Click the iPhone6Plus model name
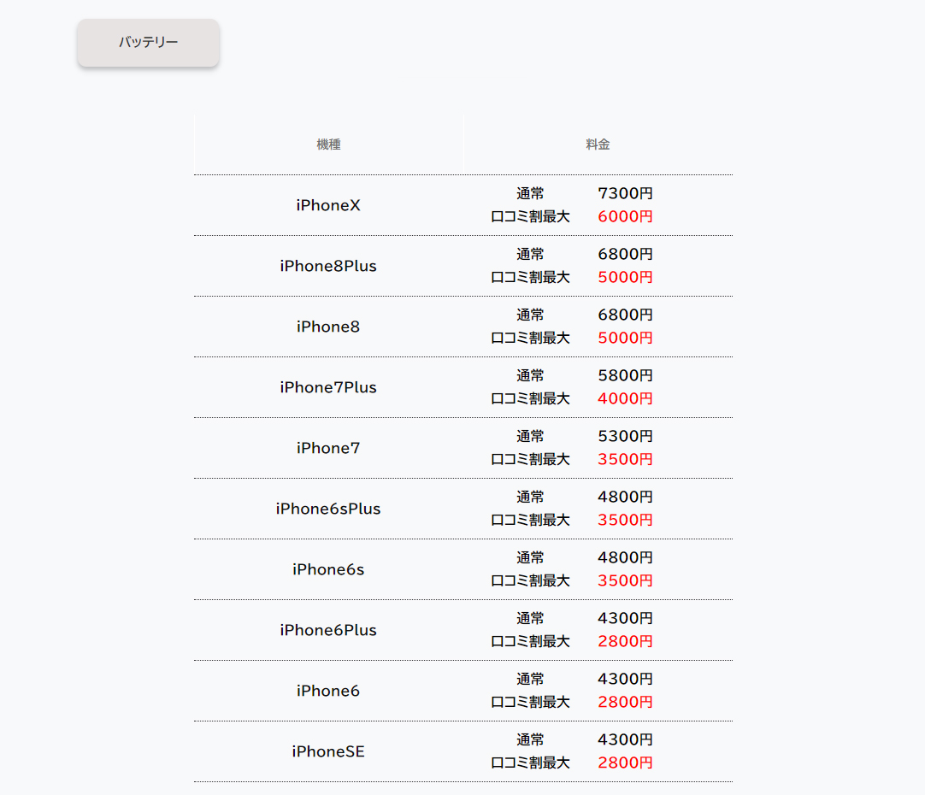Screen dimensions: 925x795 [328, 631]
